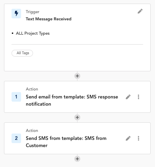Screen dimensions: 155x167
Task: Click the lightning bolt trigger icon
Action: coord(16,14)
